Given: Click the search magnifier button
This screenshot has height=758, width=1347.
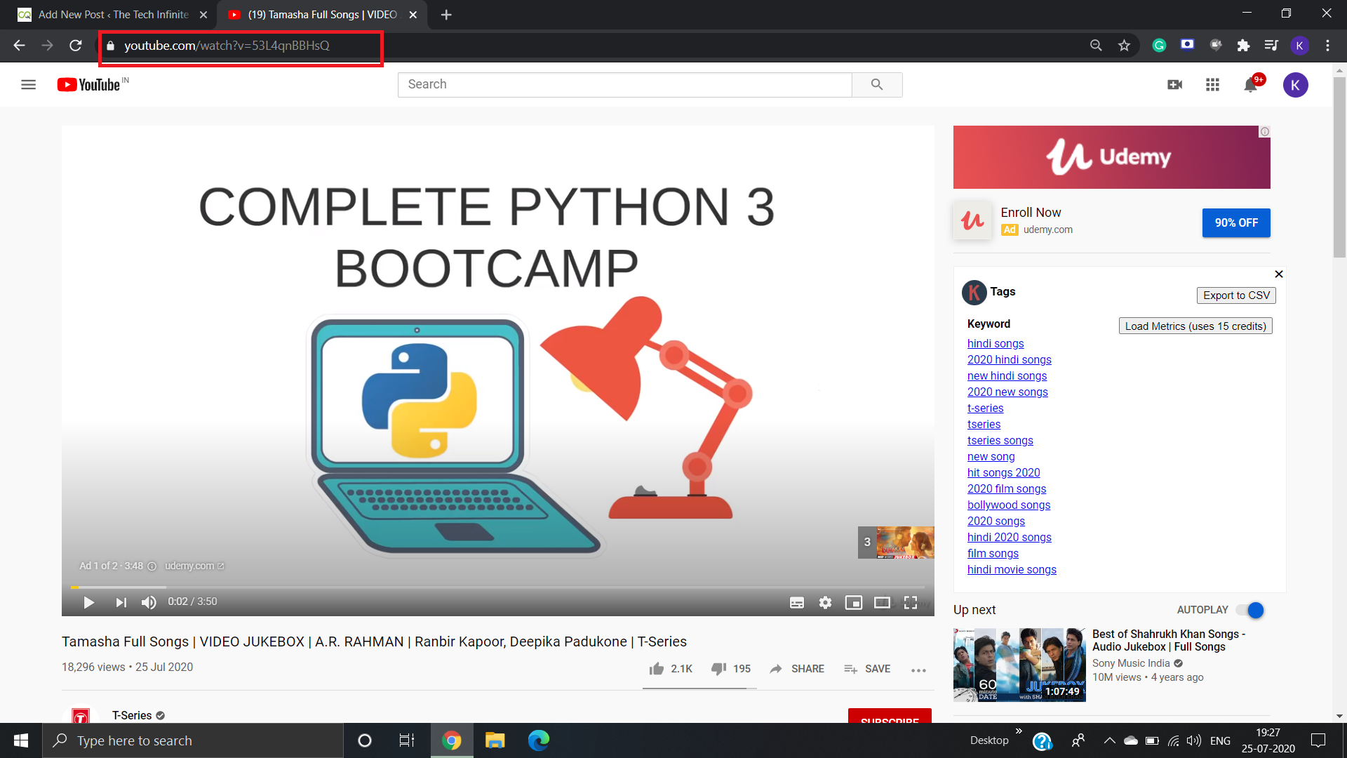Looking at the screenshot, I should pos(877,84).
